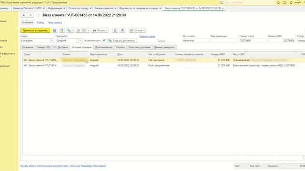Close the Ведомость по товарам на складах tab
Image resolution: width=305 pixels, height=171 pixels.
160,9
